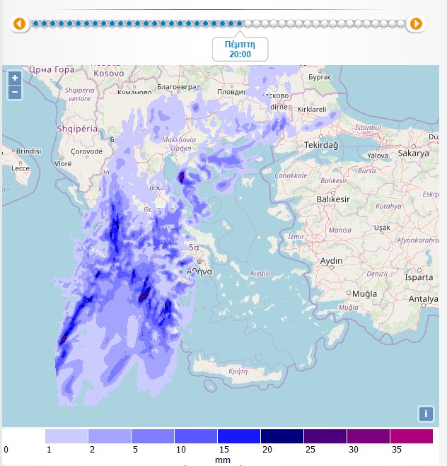Click the 10–15 mm legend swatch
447x466 pixels.
pyautogui.click(x=196, y=436)
